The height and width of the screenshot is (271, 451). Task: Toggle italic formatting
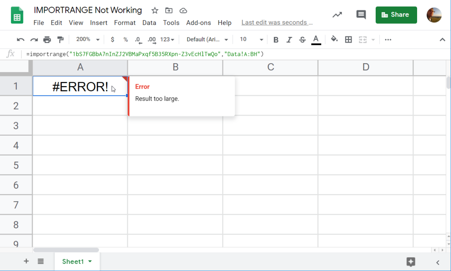(289, 40)
